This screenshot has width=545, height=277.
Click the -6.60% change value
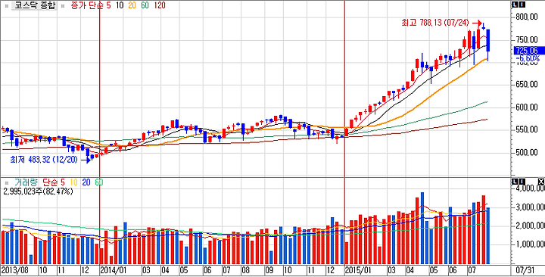(x=528, y=58)
